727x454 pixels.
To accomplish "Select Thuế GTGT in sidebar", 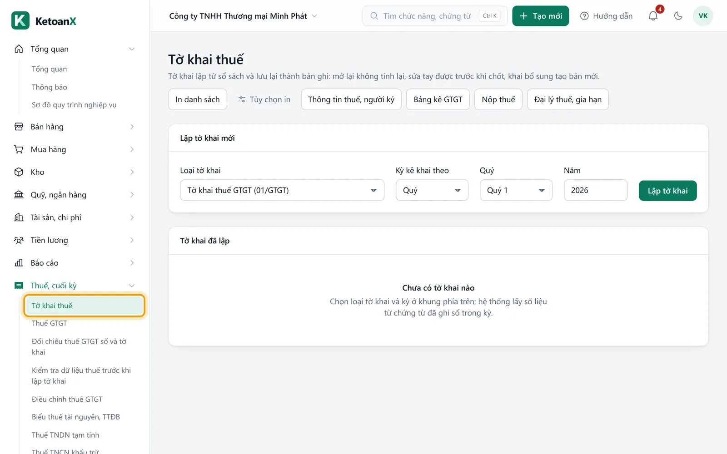I will point(50,323).
